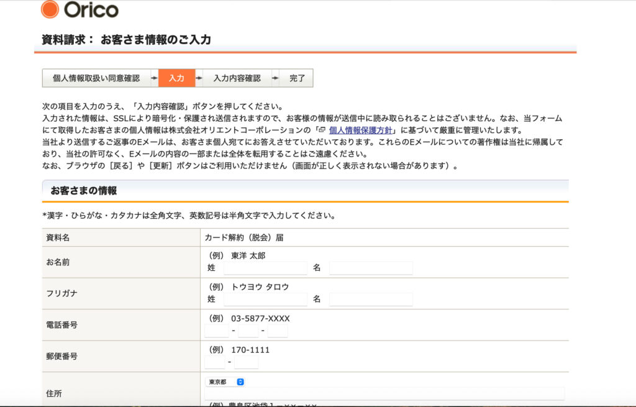Click the フリガナ row label
The width and height of the screenshot is (636, 407).
(x=61, y=293)
